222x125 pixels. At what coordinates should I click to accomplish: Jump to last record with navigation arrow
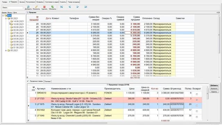pyautogui.click(x=86, y=7)
